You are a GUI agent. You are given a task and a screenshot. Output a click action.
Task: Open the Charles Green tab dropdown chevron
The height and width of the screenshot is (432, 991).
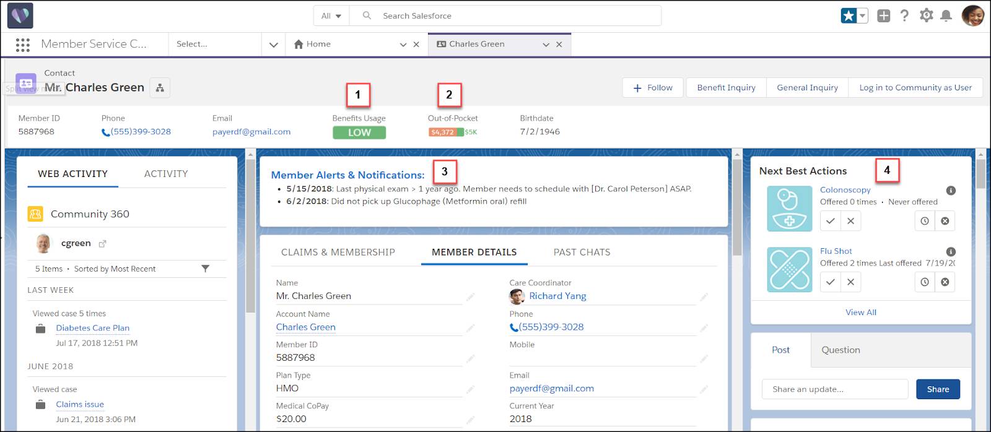pyautogui.click(x=546, y=45)
